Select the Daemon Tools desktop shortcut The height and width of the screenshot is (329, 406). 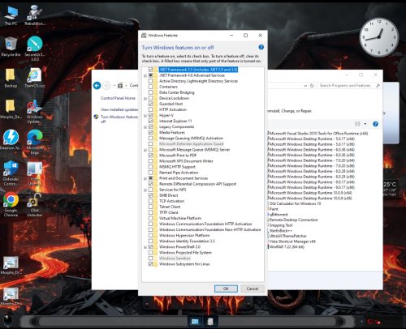pyautogui.click(x=11, y=139)
